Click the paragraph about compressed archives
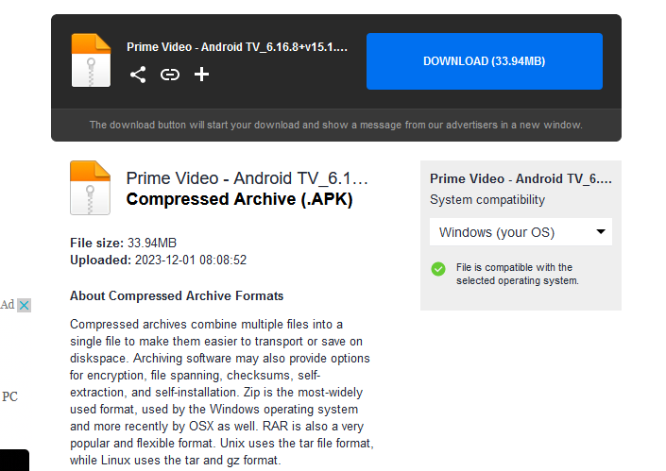The height and width of the screenshot is (471, 666). 222,392
